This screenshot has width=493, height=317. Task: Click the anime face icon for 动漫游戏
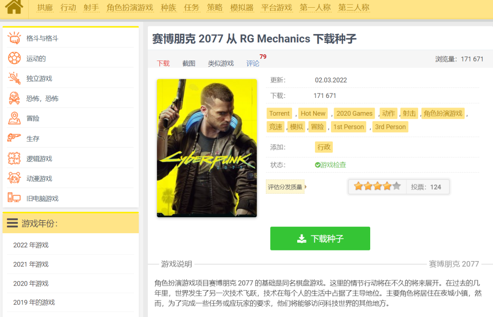click(14, 178)
